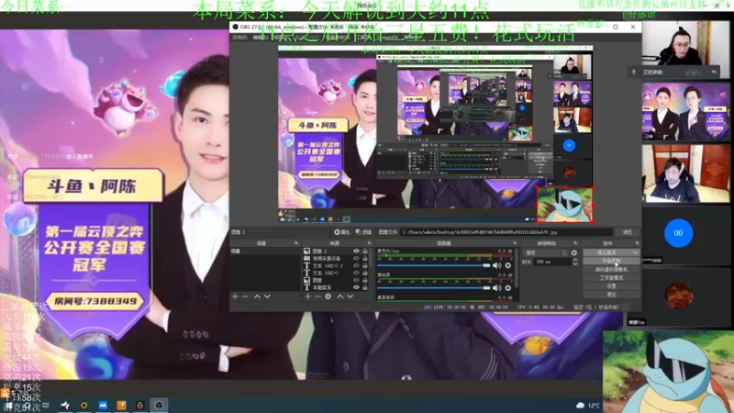Viewport: 734px width, 413px height.
Task: Toggle lock on 本局菜系 source
Action: tap(365, 287)
